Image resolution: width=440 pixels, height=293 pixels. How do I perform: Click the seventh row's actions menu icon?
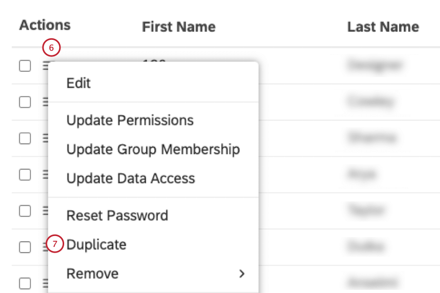click(46, 283)
